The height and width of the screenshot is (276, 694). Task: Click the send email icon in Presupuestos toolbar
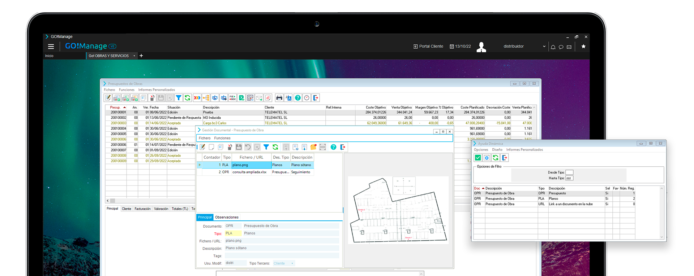259,98
